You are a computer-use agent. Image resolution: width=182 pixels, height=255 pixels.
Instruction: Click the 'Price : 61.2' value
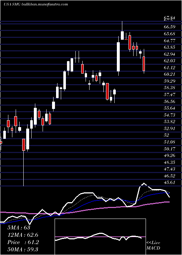pos(23,242)
